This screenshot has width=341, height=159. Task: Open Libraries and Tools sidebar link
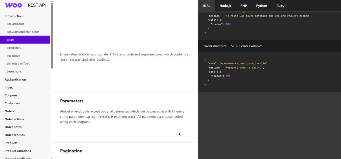click(x=18, y=63)
